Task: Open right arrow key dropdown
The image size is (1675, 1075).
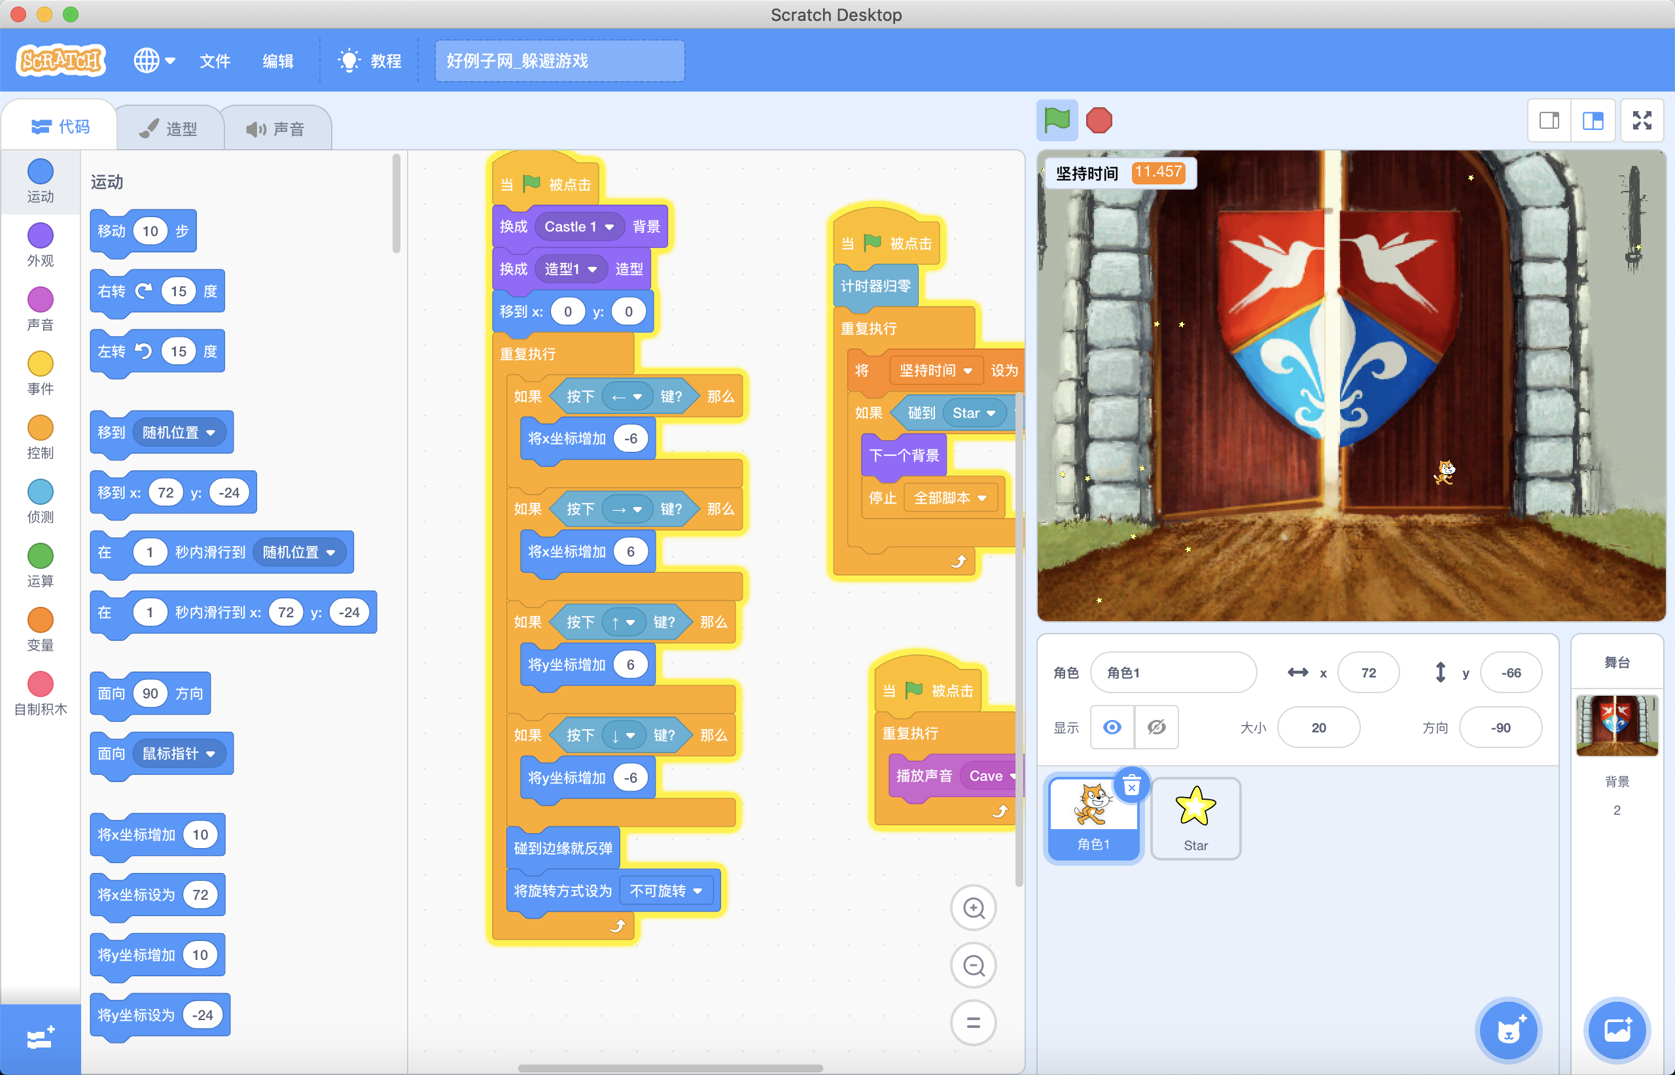Action: (627, 509)
